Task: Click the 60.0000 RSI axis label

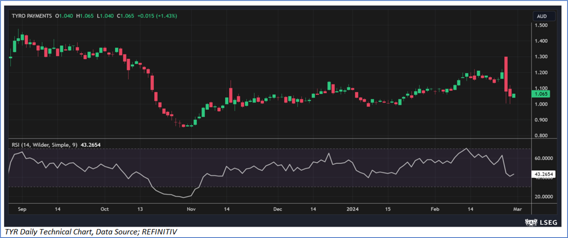Action: [543, 158]
